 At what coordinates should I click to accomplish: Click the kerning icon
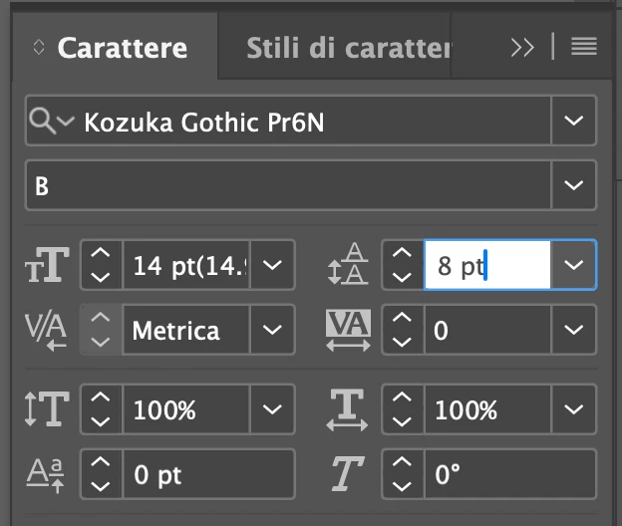(x=46, y=329)
